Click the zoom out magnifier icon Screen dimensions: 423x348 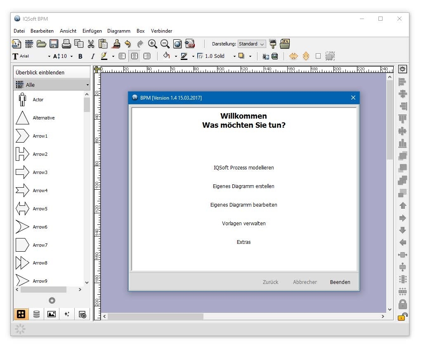pyautogui.click(x=165, y=44)
